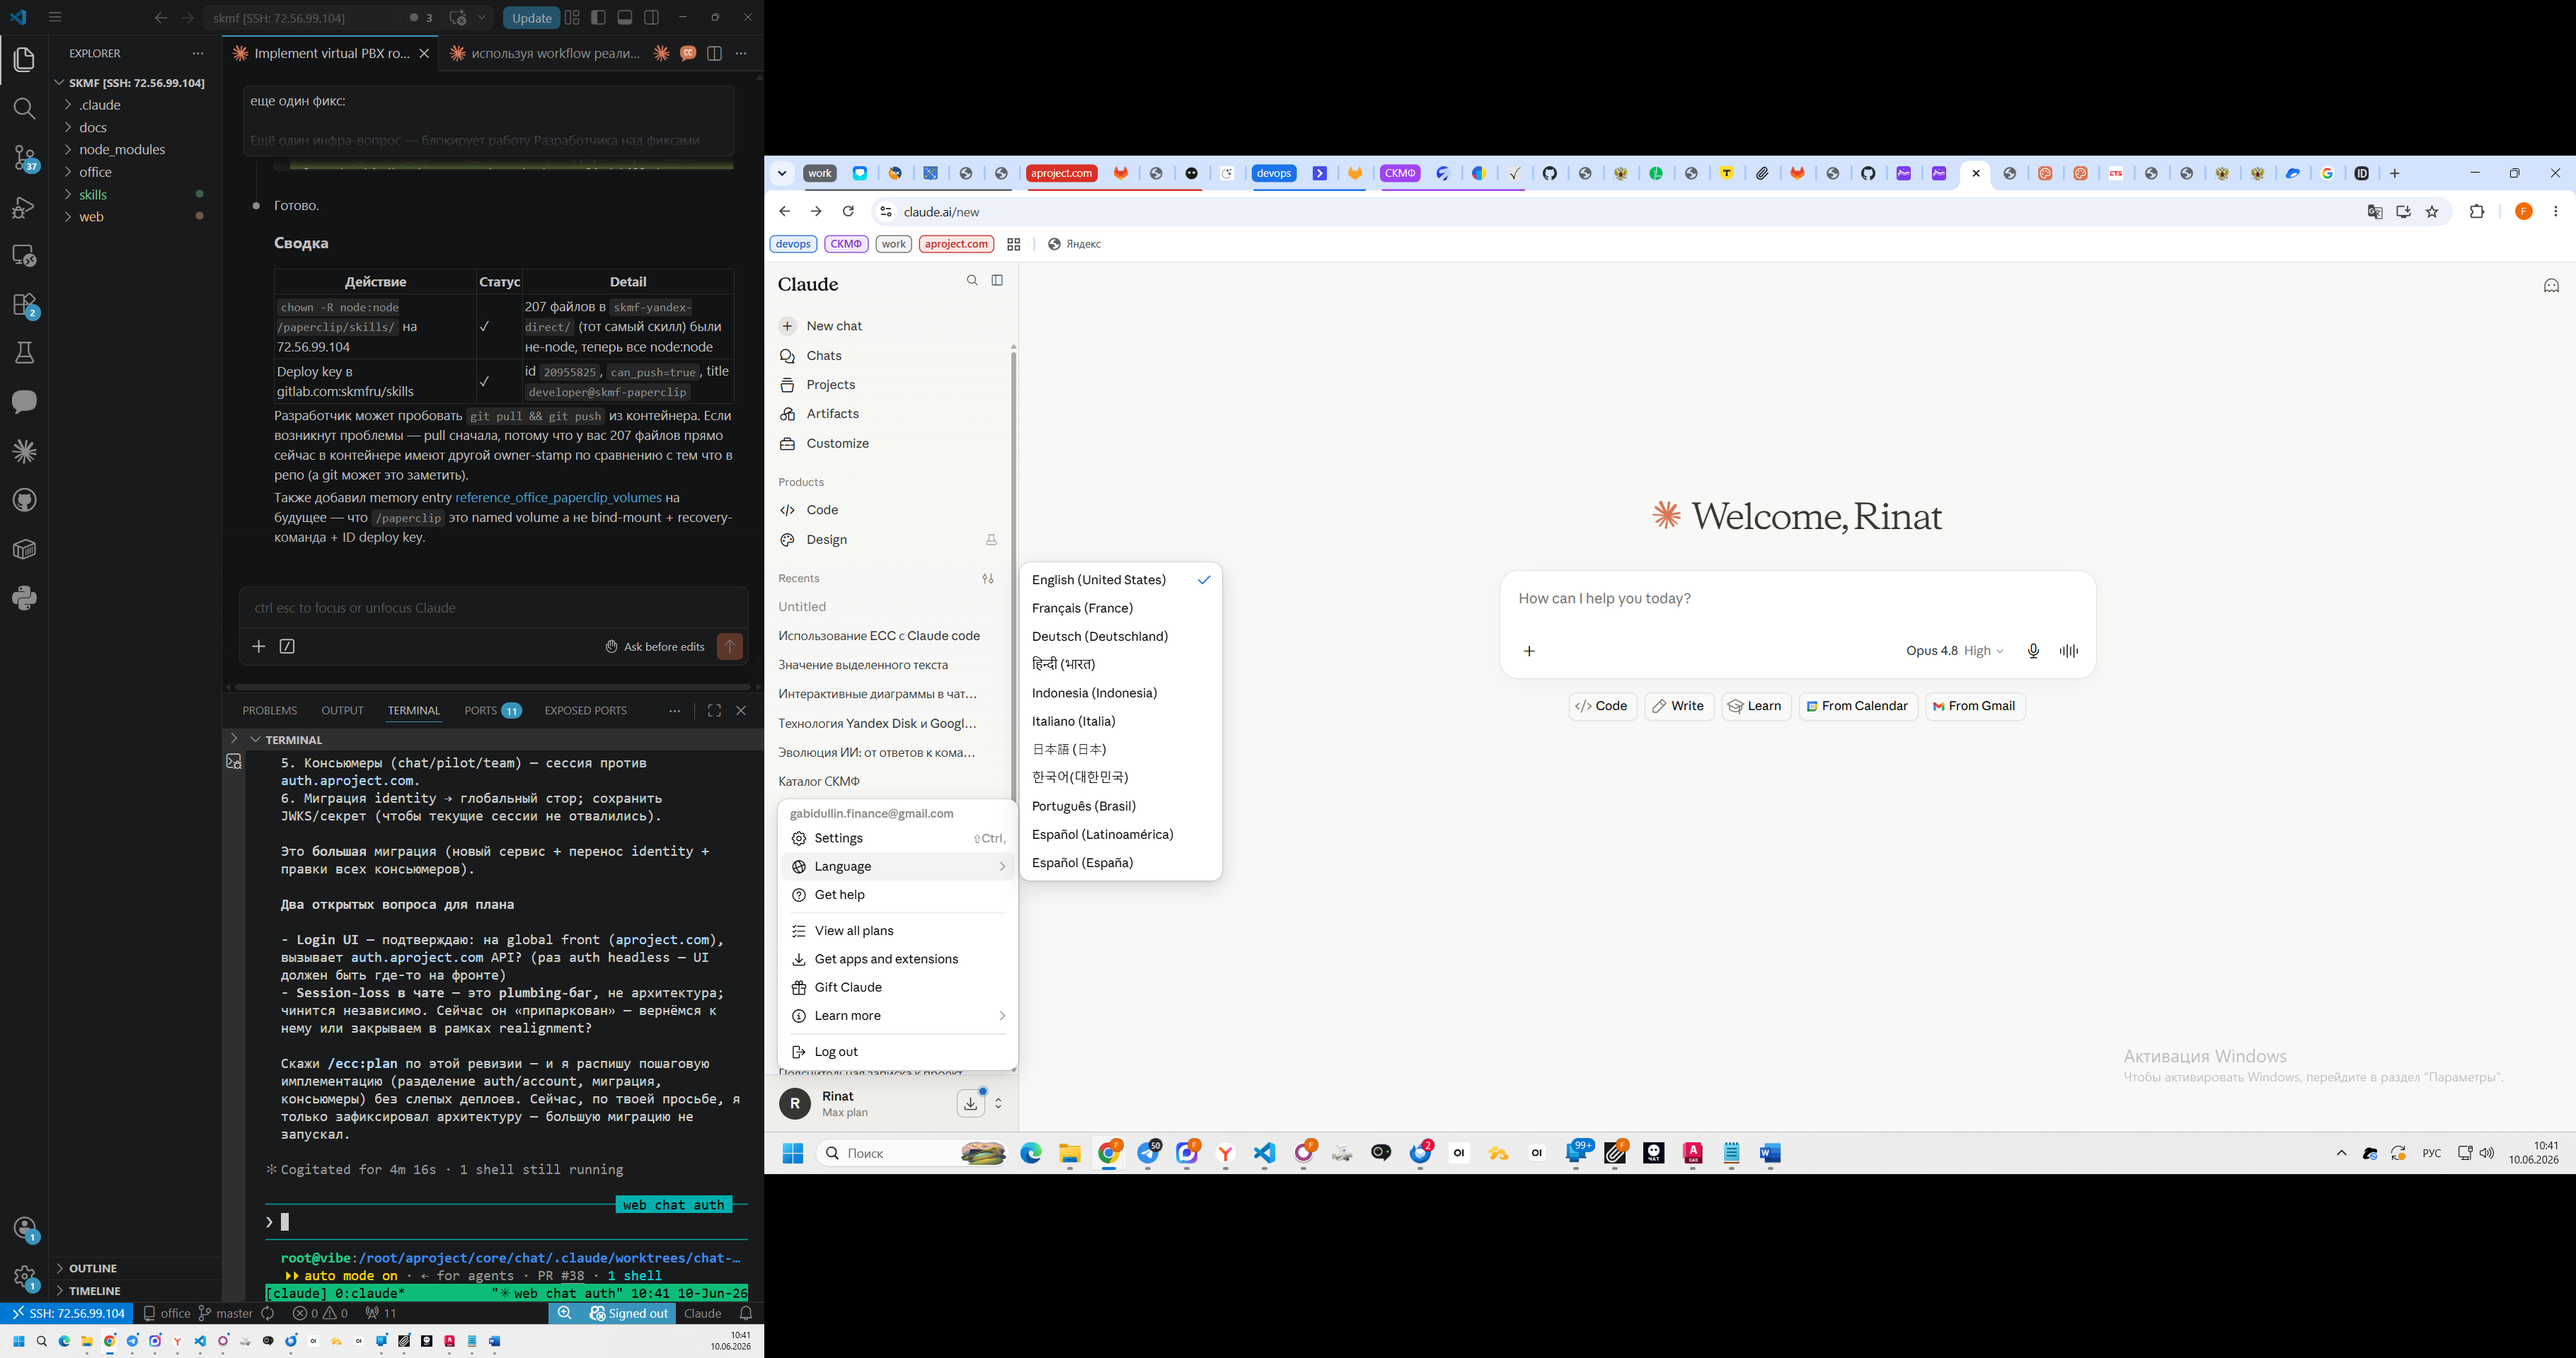Choose Deutsch (Deutschland) language
2576x1358 pixels.
click(x=1121, y=637)
